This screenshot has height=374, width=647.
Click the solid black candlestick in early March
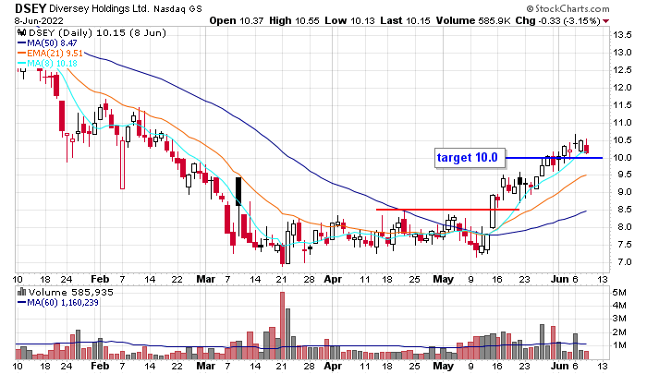point(238,191)
